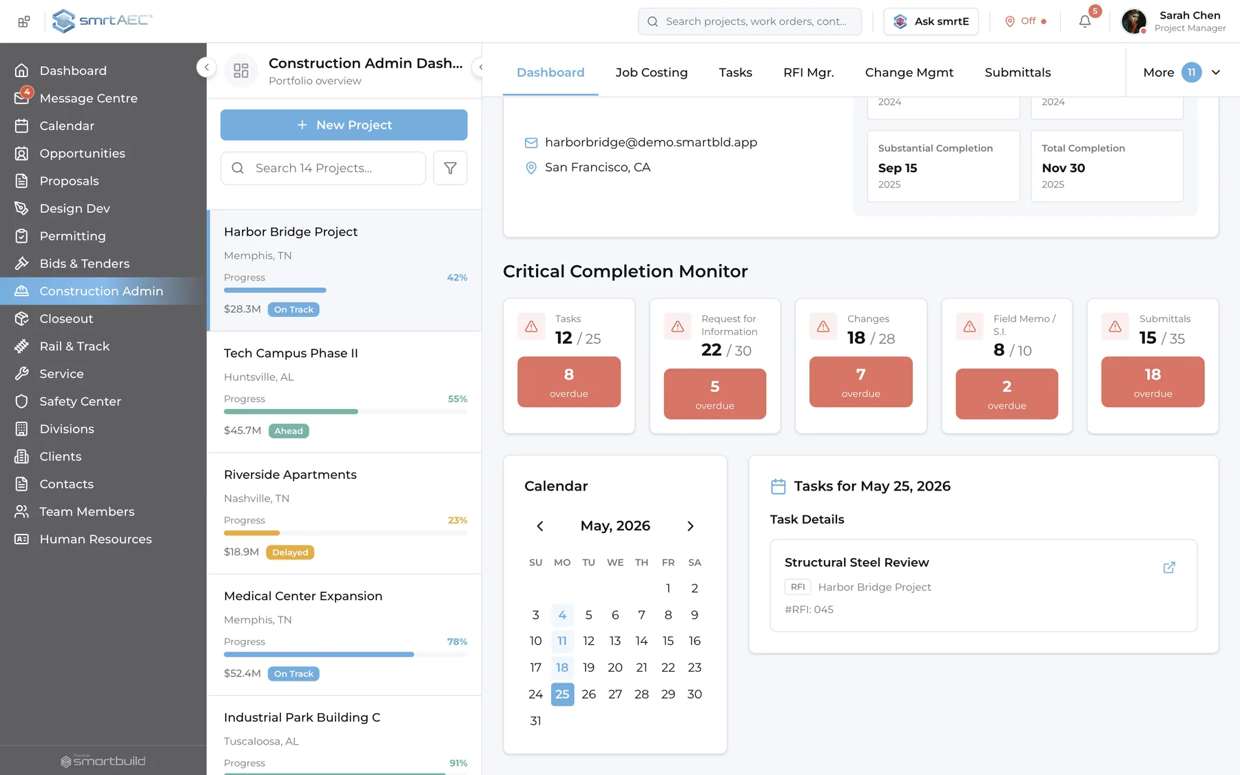This screenshot has width=1240, height=775.
Task: Open Opportunities in the sidebar
Action: [x=103, y=153]
